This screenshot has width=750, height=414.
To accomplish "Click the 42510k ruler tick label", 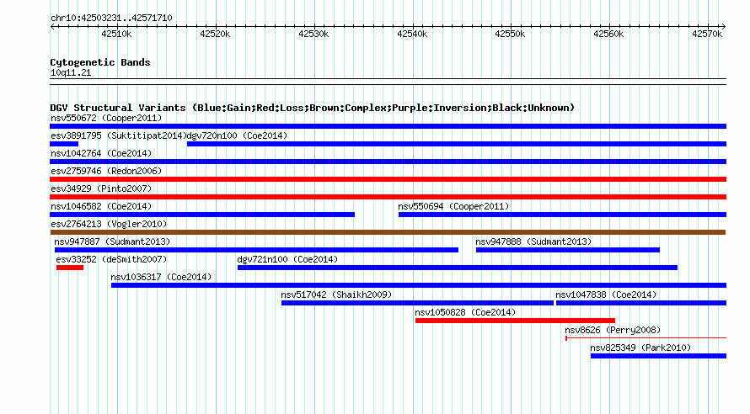I will tap(116, 34).
